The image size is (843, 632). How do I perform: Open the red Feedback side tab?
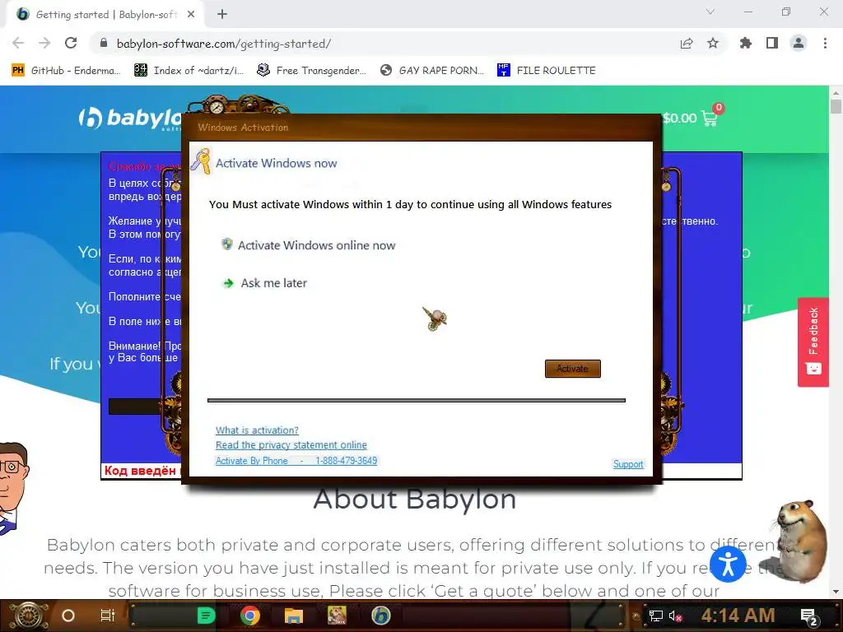point(813,342)
